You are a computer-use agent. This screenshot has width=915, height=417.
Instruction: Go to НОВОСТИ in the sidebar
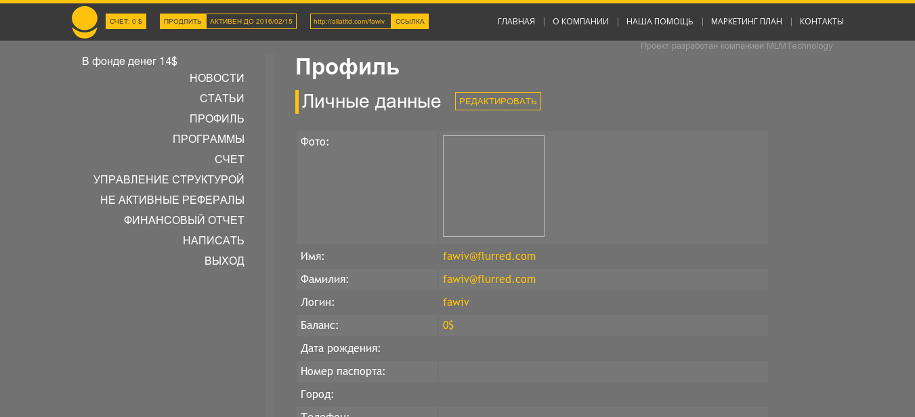[x=217, y=79]
